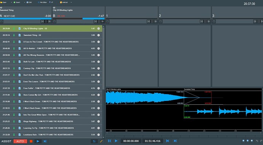This screenshot has width=263, height=145.
Task: Expand the Insert dropdown arrow
Action: (x=24, y=2)
